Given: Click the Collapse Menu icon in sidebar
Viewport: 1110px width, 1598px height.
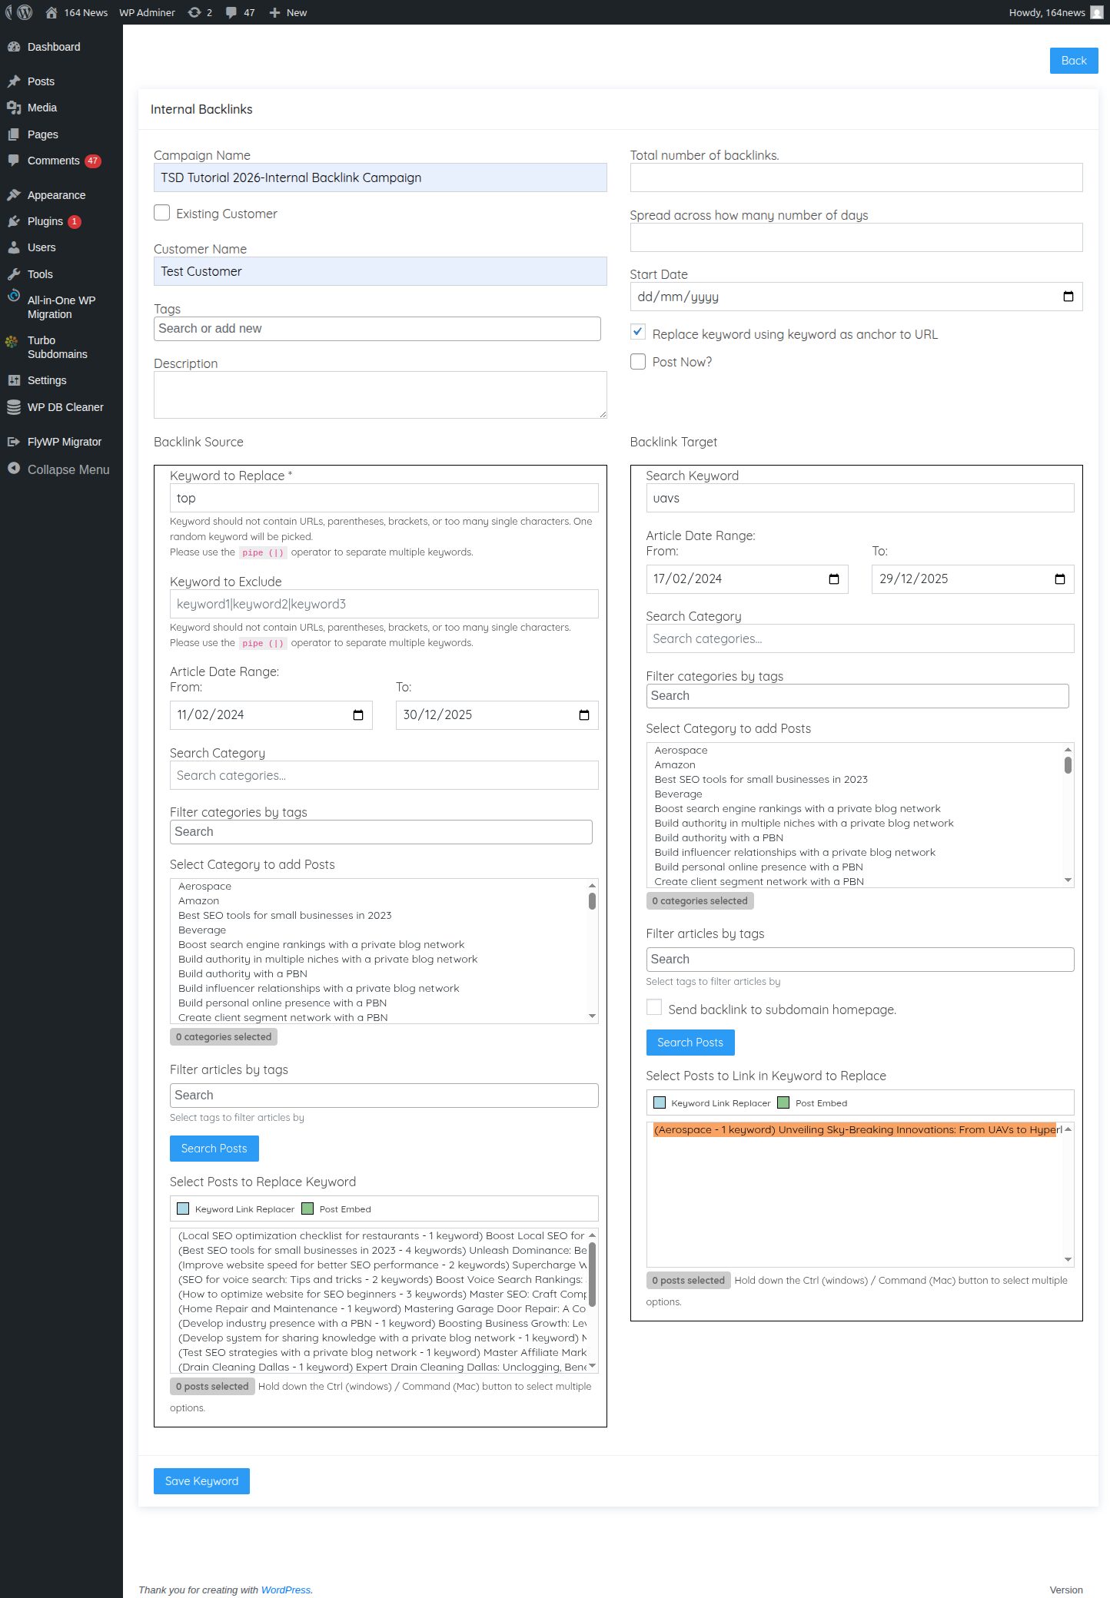Looking at the screenshot, I should click(x=14, y=469).
